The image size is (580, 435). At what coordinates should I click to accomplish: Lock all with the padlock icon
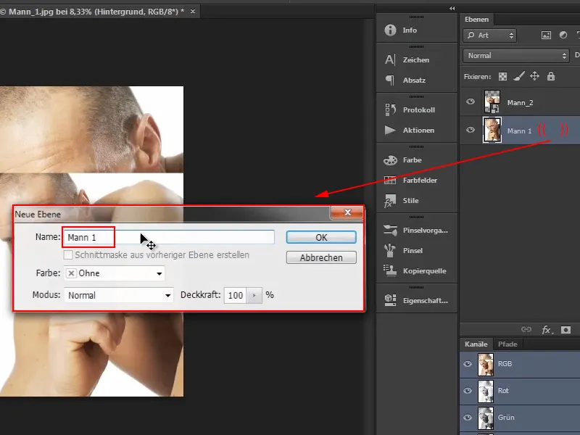(551, 76)
